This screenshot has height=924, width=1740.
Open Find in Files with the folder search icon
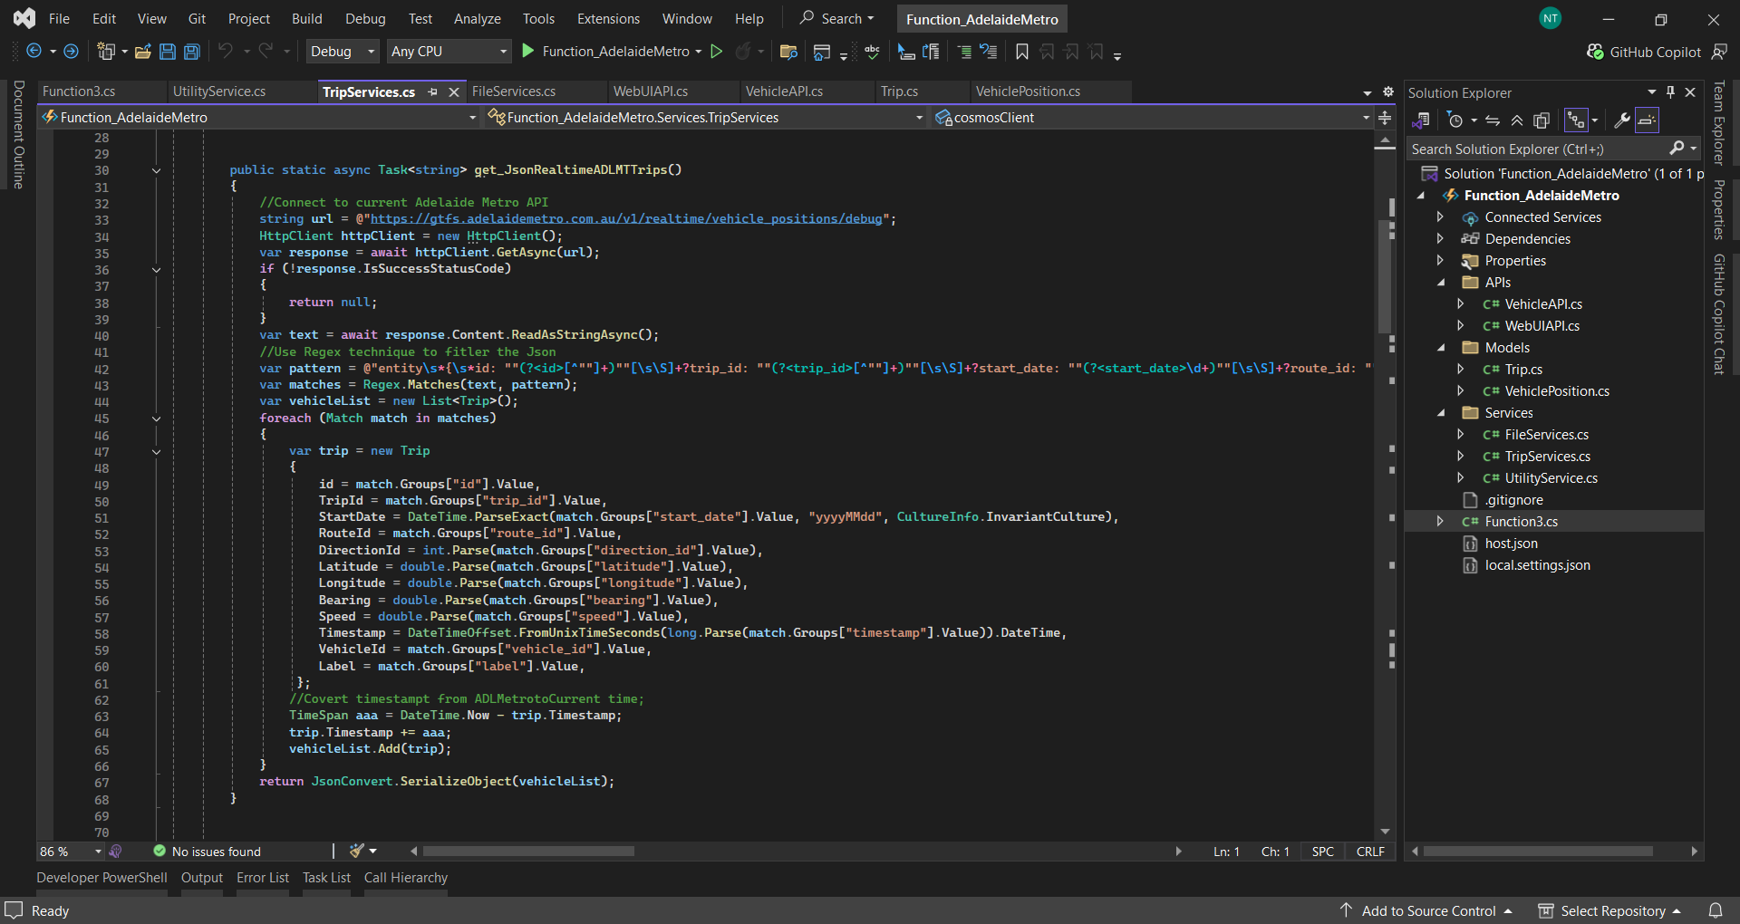[788, 52]
